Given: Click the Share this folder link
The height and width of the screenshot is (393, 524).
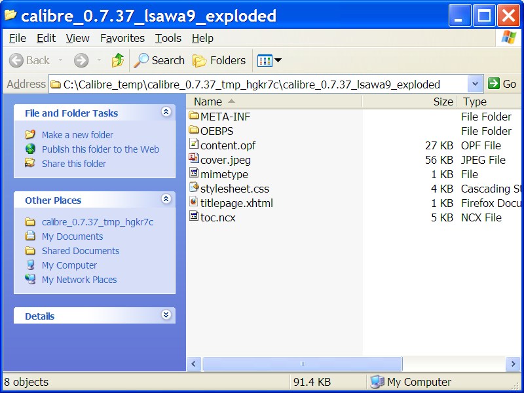Looking at the screenshot, I should pyautogui.click(x=74, y=163).
